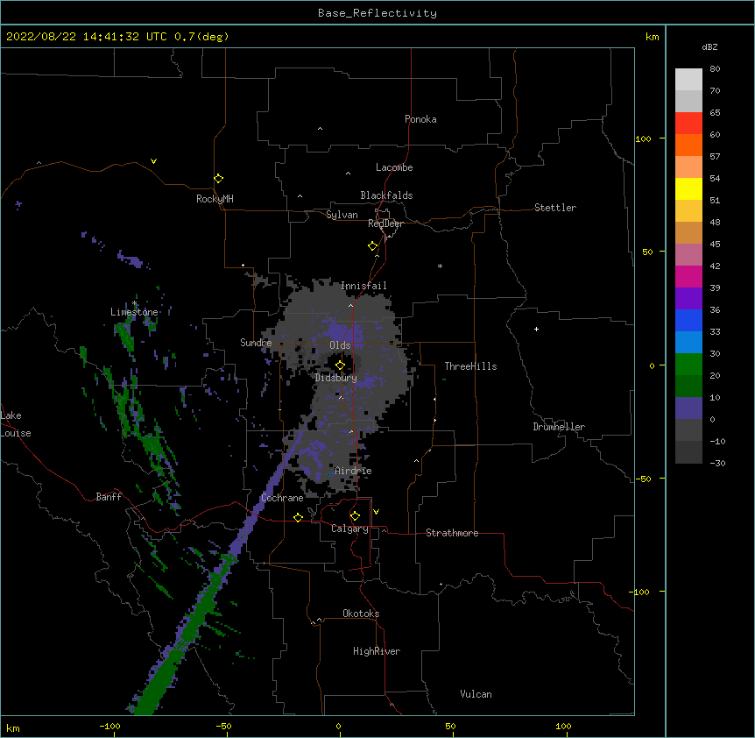Click the Limestone label
The image size is (755, 738).
(x=134, y=312)
